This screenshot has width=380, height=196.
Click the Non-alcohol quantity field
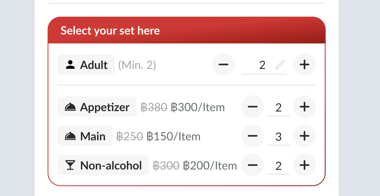click(x=278, y=165)
